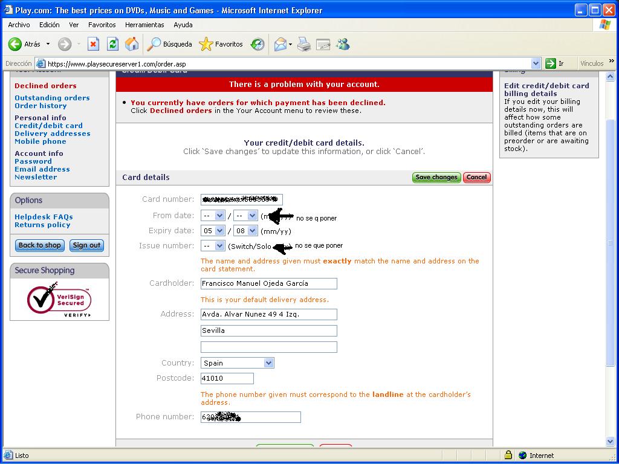
Task: Expand the Vínculos links bar chevron
Action: (612, 61)
